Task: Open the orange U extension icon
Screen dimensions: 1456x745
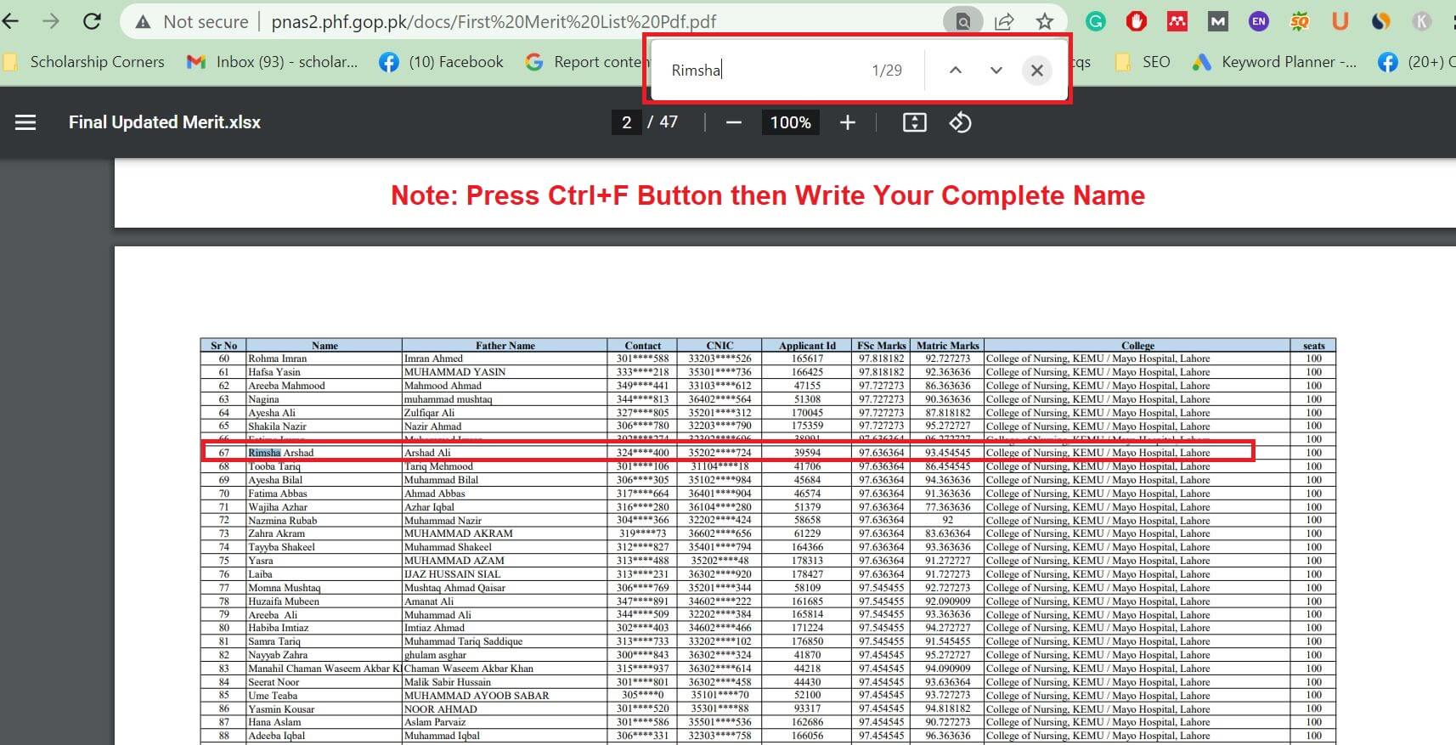Action: [x=1340, y=22]
